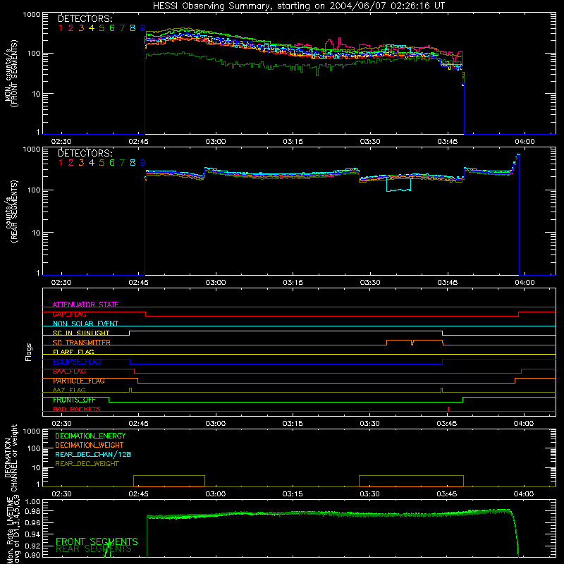Click detector number 5 in front segments legend
Viewport: 564px width, 564px height.
102,28
